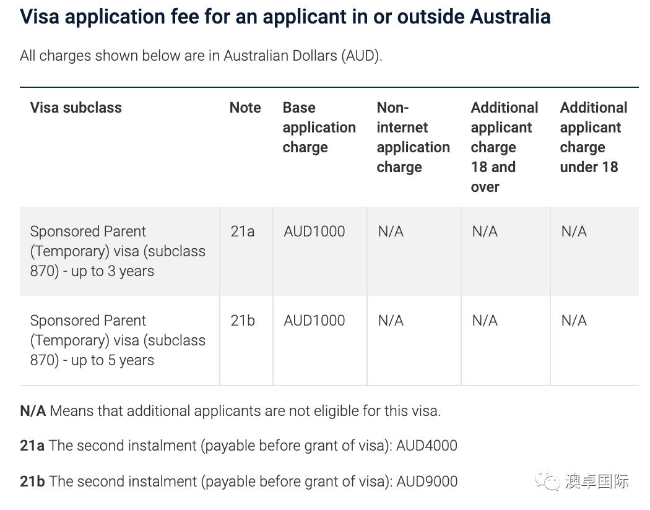Click the 21a second instalment AUD4000 footnote
This screenshot has height=510, width=650.
click(238, 446)
